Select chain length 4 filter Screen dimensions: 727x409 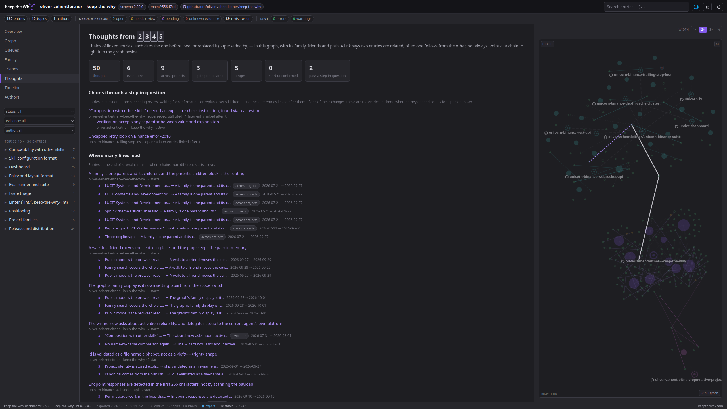coord(154,36)
